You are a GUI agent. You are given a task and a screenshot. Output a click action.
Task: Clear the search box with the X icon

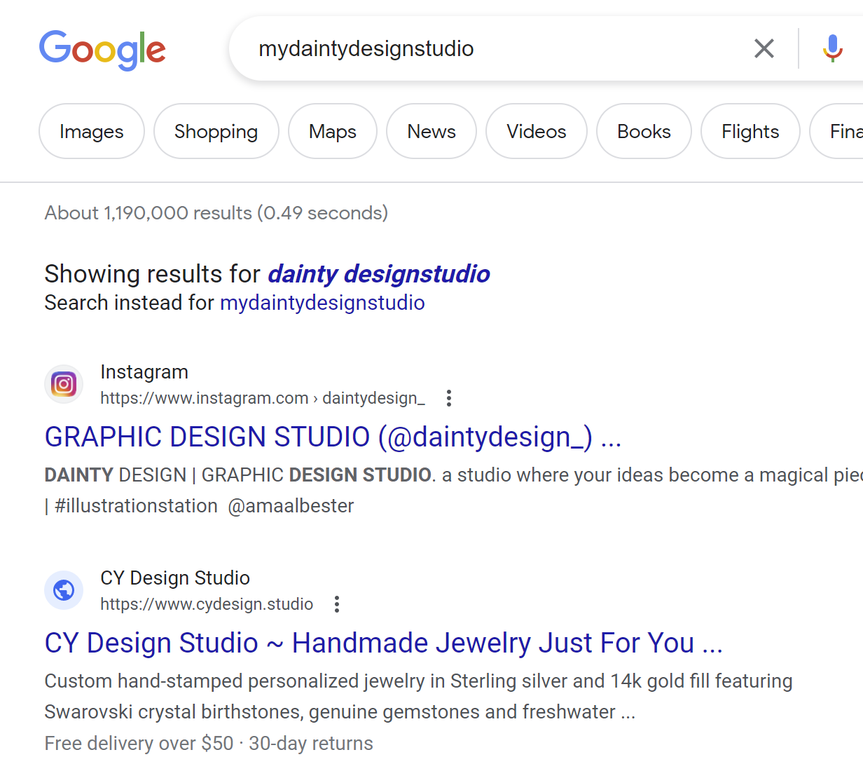[x=764, y=48]
